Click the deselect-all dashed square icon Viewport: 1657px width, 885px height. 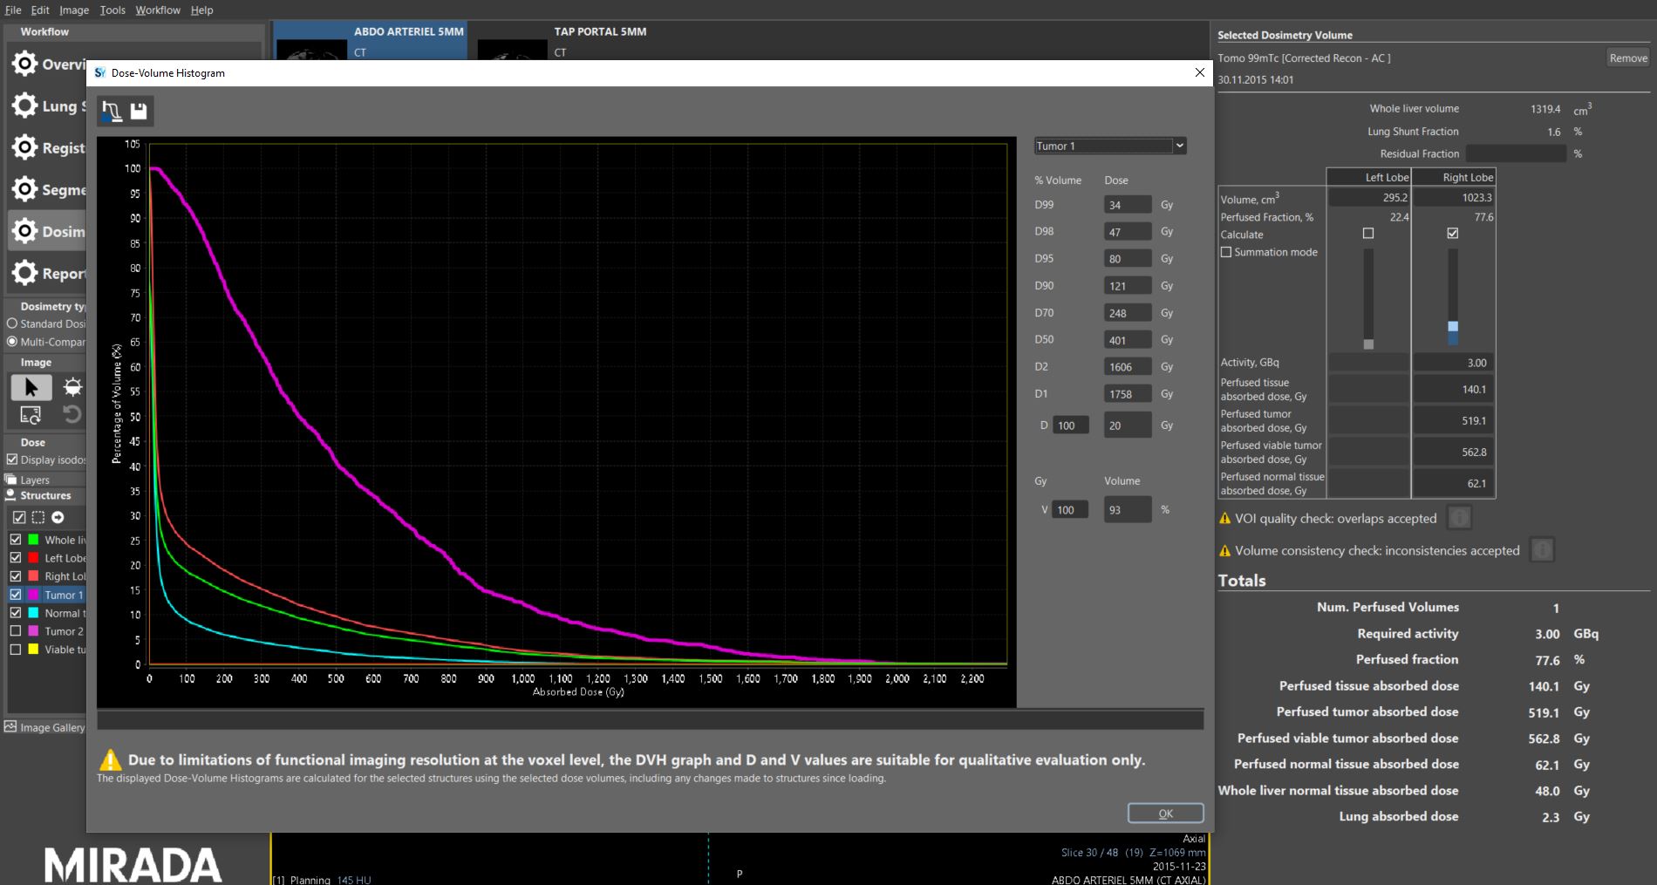pyautogui.click(x=38, y=517)
